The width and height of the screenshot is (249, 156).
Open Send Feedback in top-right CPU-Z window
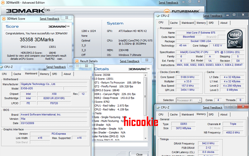pos(213,16)
